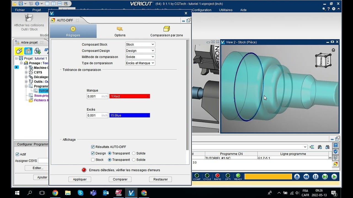Open Comparaison par zone cube icon
353x198 pixels.
167,29
